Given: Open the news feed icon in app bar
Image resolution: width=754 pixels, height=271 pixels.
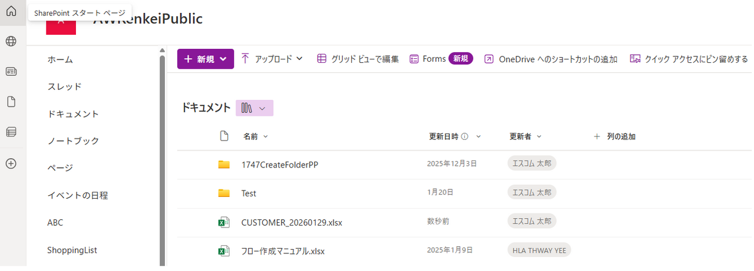Looking at the screenshot, I should (11, 72).
